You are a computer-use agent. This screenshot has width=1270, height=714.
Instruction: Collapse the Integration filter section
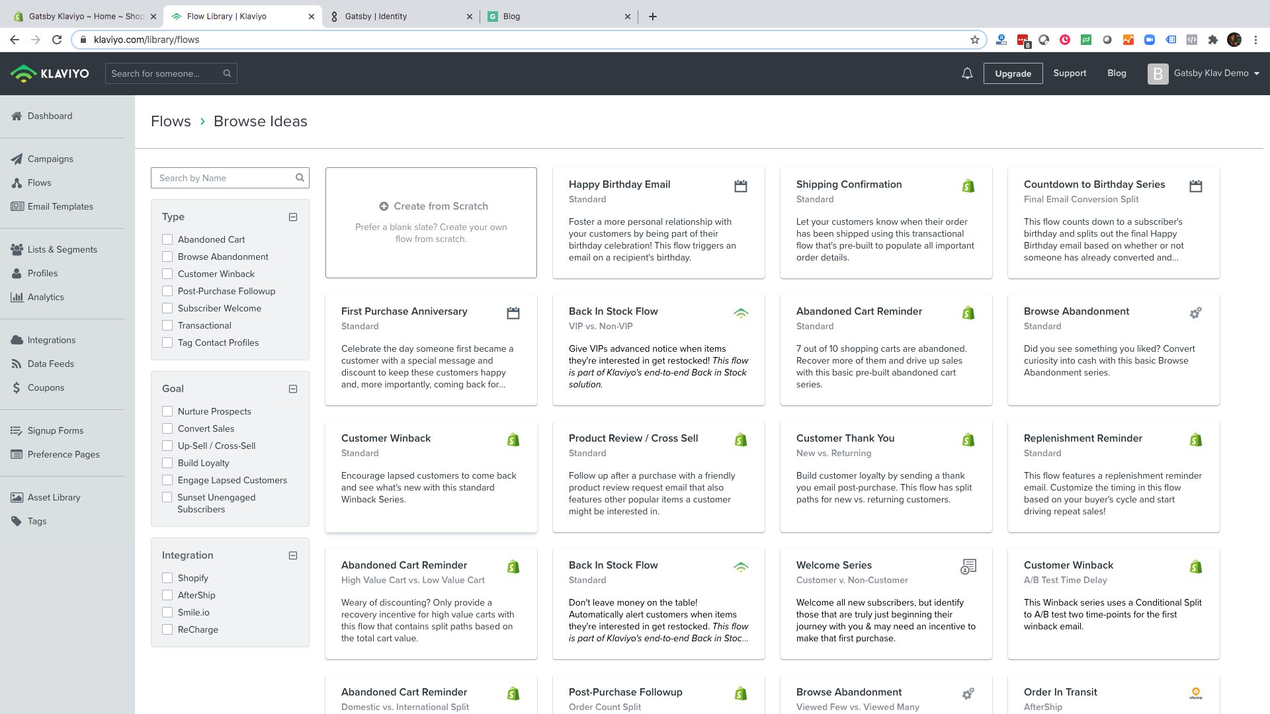tap(293, 555)
